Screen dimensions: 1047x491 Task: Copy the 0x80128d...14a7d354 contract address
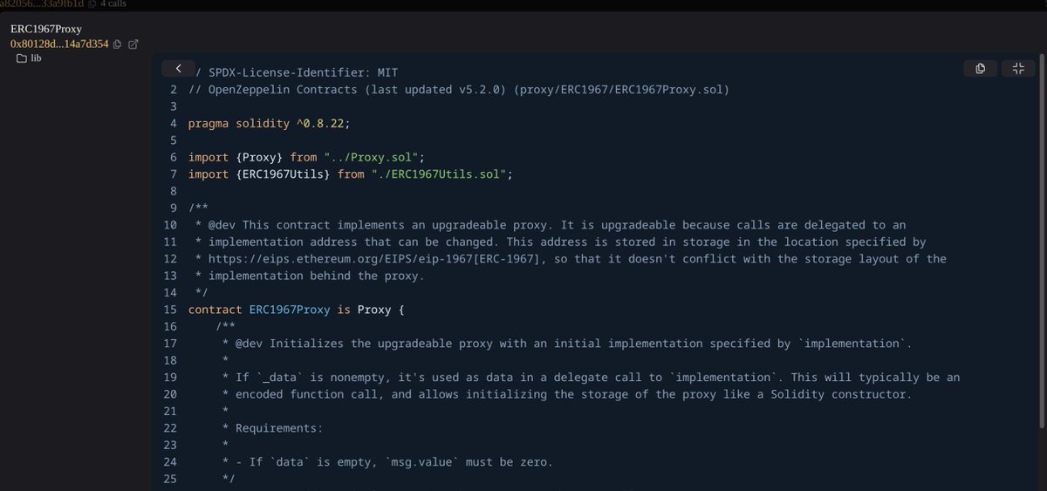point(118,44)
